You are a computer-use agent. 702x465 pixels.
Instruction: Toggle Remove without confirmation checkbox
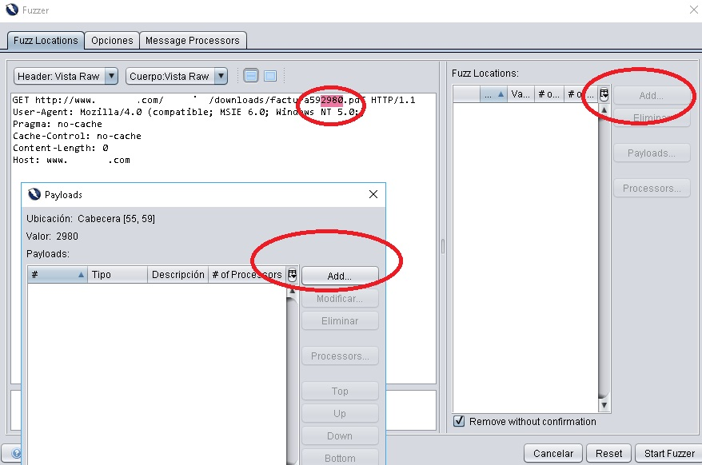tap(459, 421)
